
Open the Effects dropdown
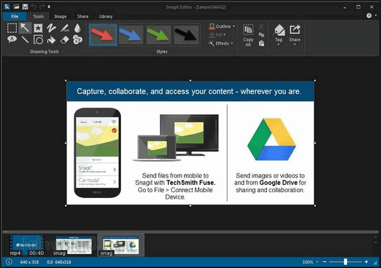(x=221, y=44)
